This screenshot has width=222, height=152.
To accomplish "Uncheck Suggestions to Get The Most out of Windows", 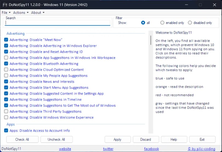I will tap(6, 105).
